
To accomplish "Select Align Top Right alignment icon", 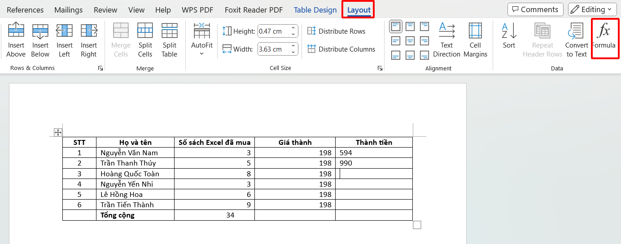I will (424, 26).
